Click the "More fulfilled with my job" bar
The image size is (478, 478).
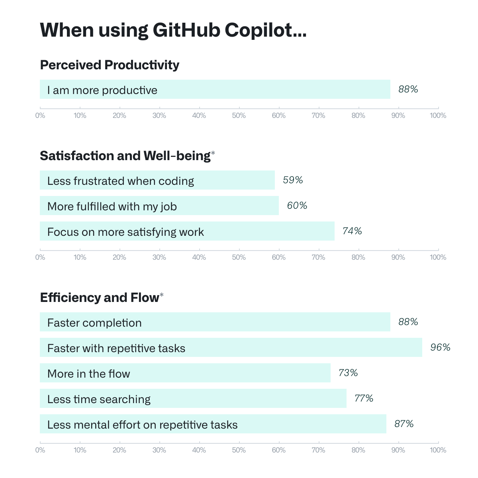pyautogui.click(x=159, y=206)
